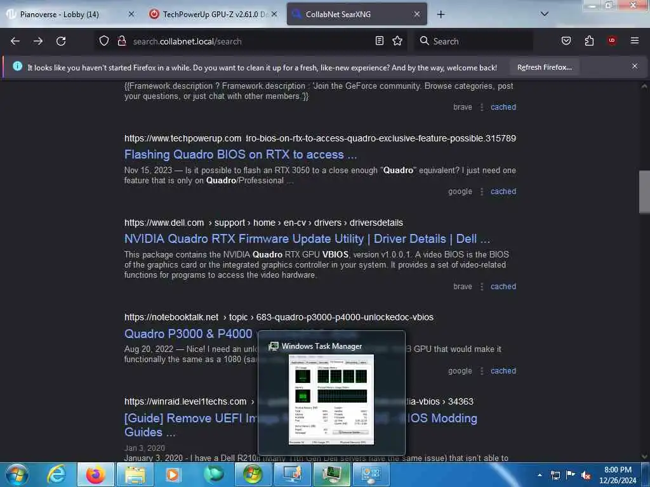Open the Windows flag orb taskbar app
650x487 pixels.
click(x=253, y=474)
